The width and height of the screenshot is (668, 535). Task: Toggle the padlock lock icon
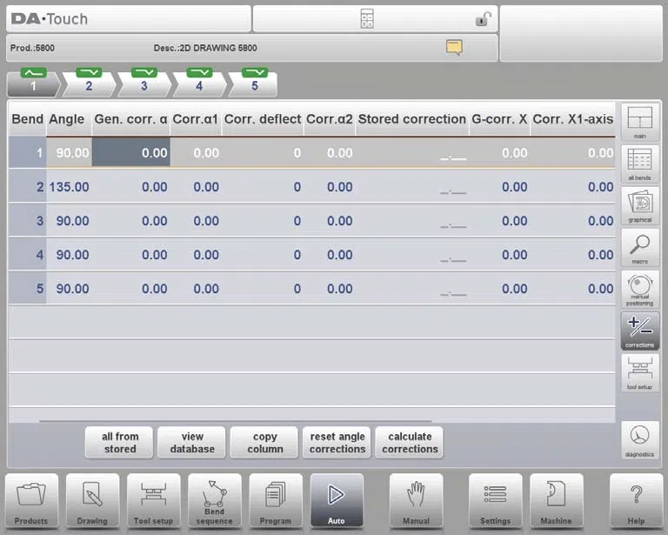483,19
